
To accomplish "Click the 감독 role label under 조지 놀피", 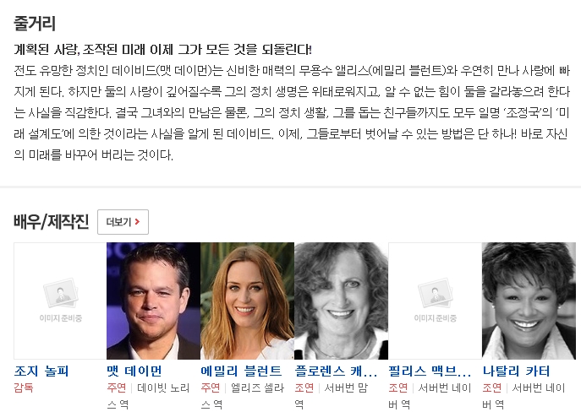I will click(24, 388).
